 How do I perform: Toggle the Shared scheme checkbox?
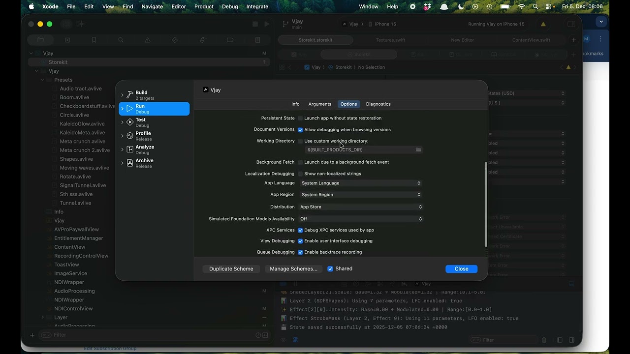tap(330, 268)
